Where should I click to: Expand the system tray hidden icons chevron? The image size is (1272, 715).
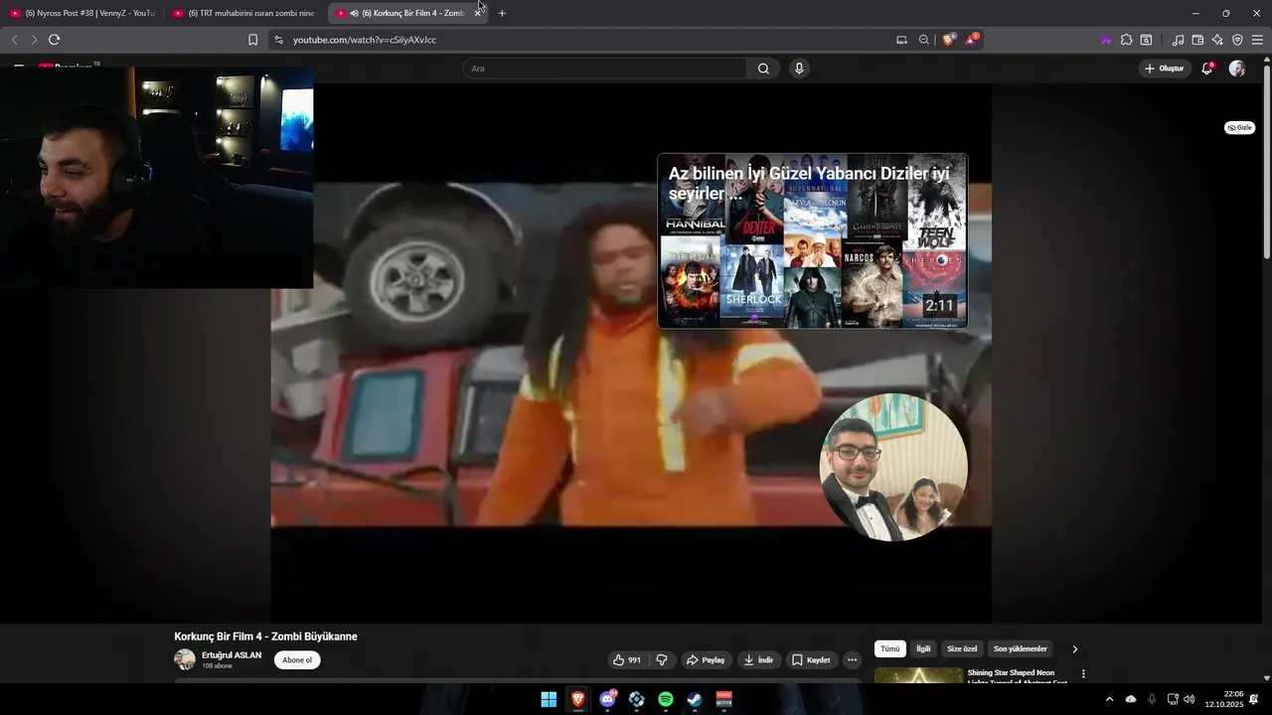(1109, 699)
